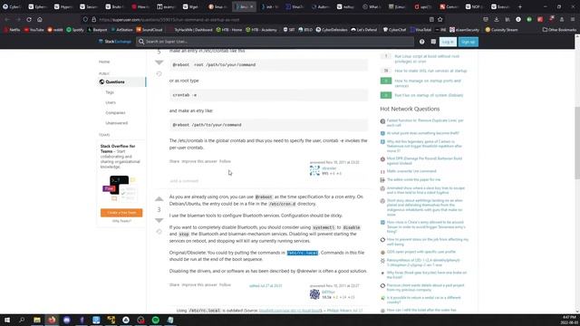
Task: Click the Stack Exchange logo
Action: click(x=115, y=42)
